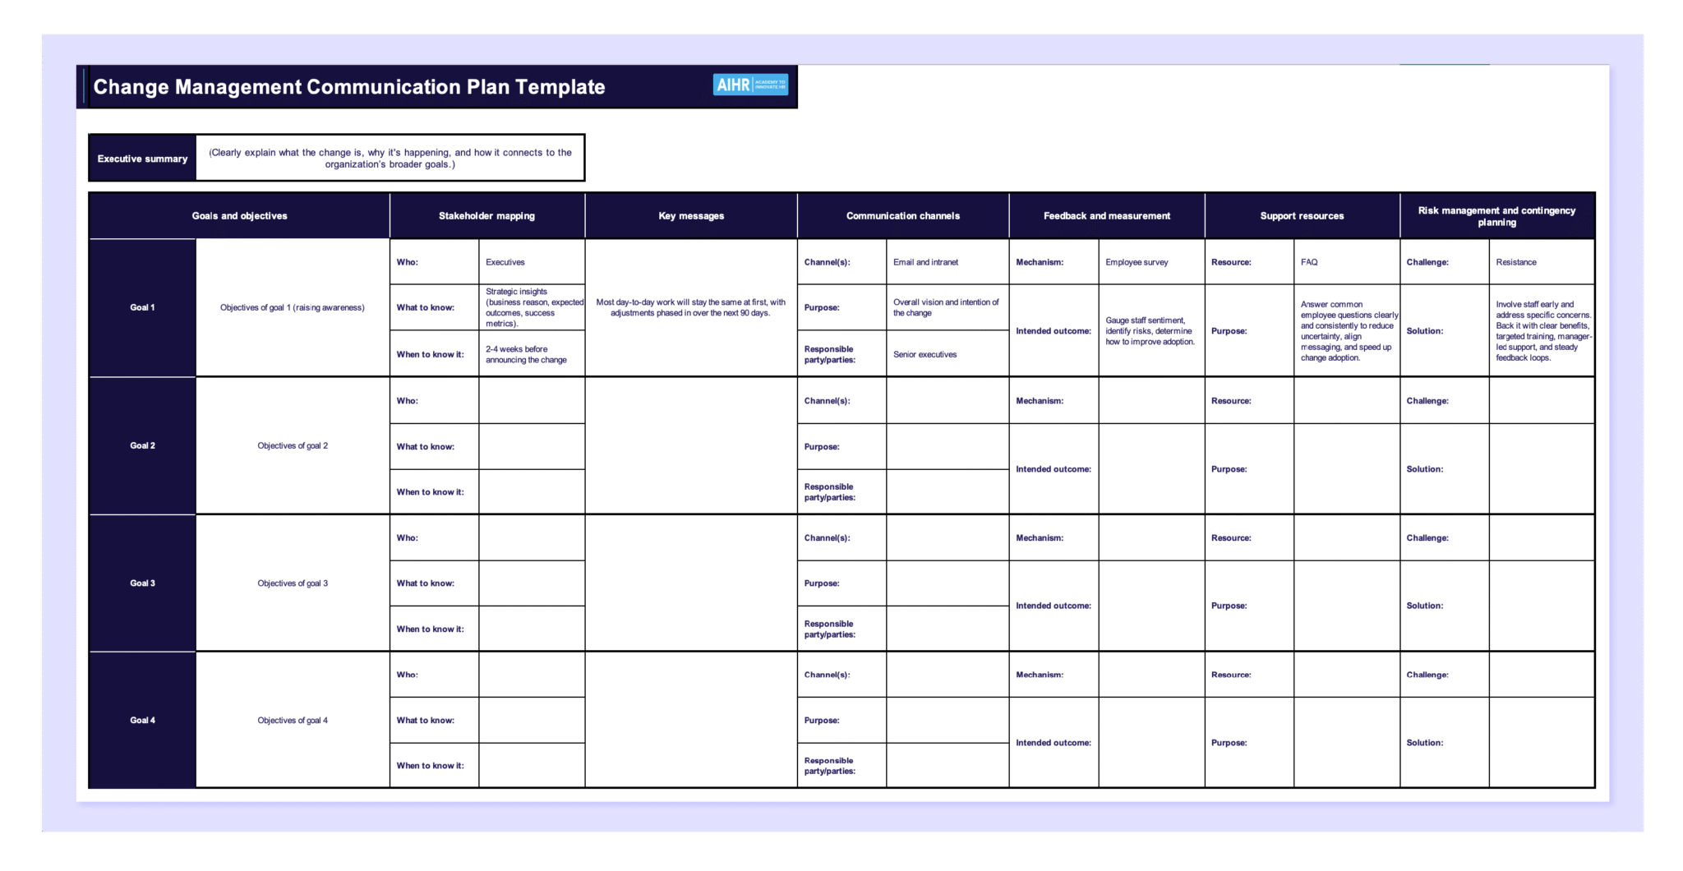Click the Email and intranet channel cell

[x=947, y=261]
